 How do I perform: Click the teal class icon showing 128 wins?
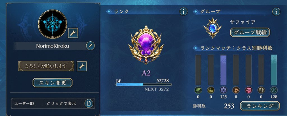pyautogui.click(x=274, y=90)
